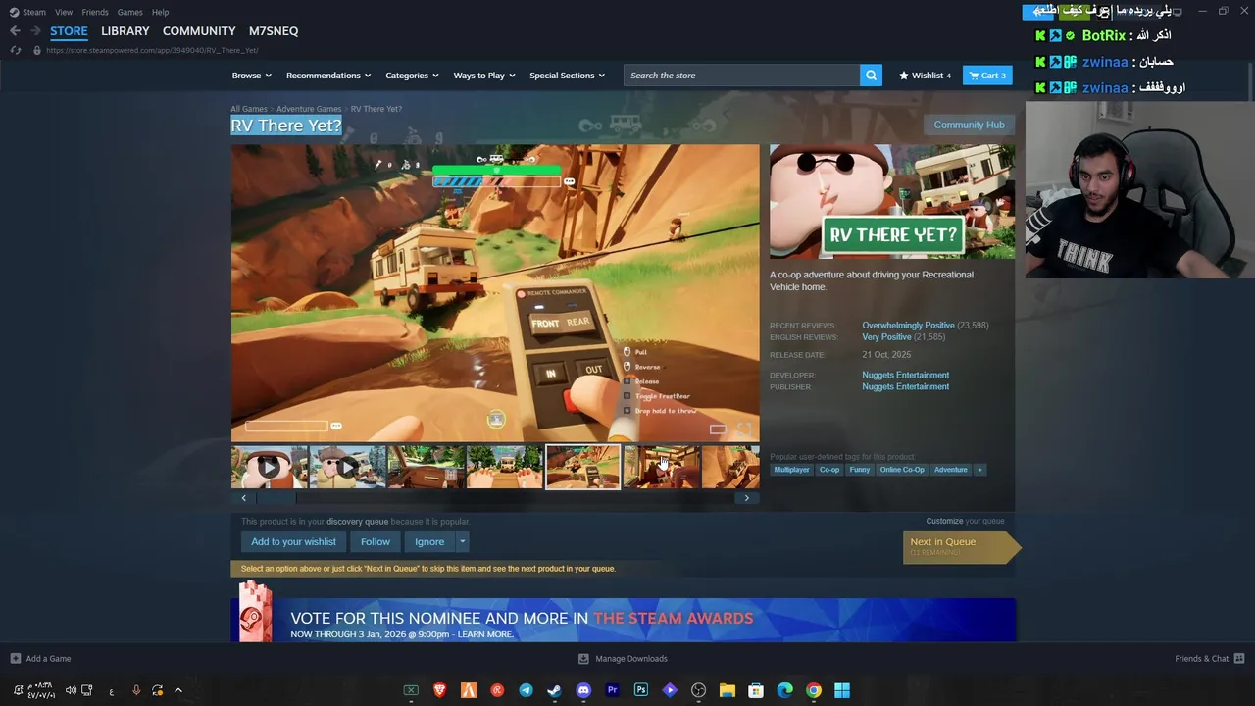Open Discord from the taskbar
The height and width of the screenshot is (706, 1255).
tap(583, 690)
